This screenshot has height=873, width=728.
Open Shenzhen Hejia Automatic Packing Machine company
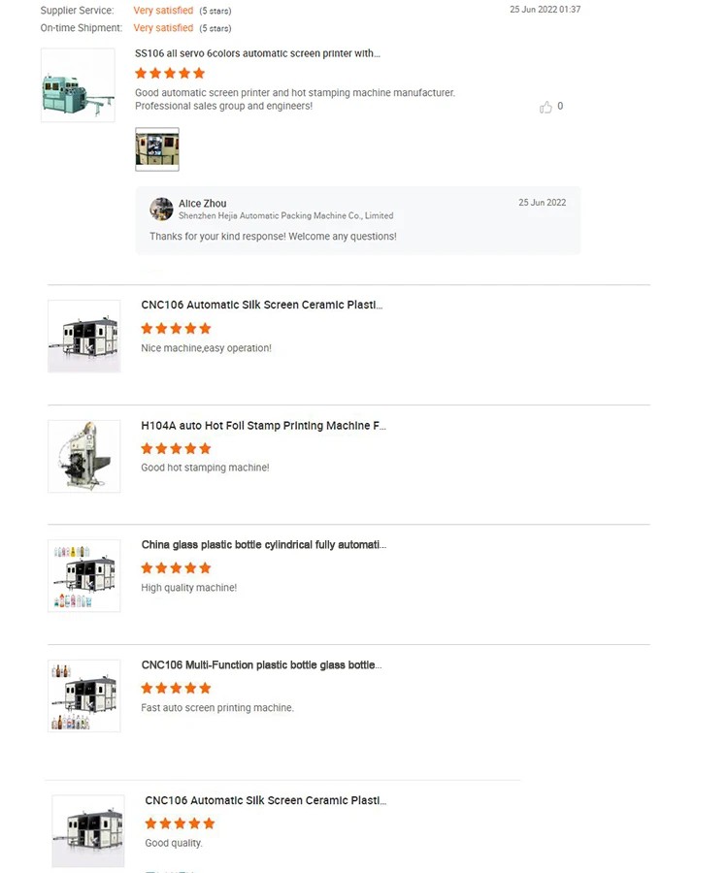pos(285,216)
